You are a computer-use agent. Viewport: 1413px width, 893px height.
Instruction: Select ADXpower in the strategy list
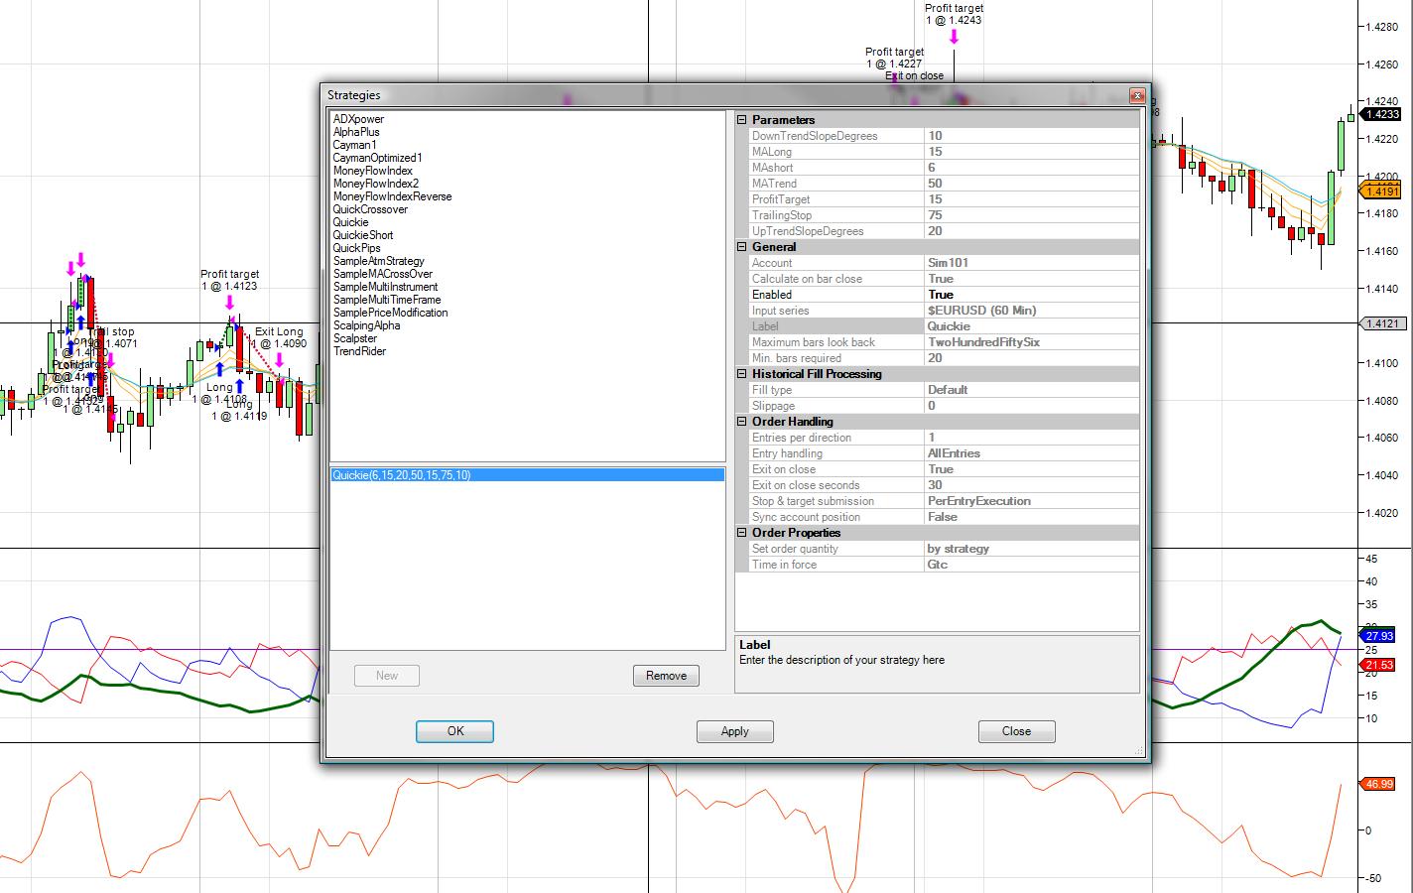[x=358, y=119]
